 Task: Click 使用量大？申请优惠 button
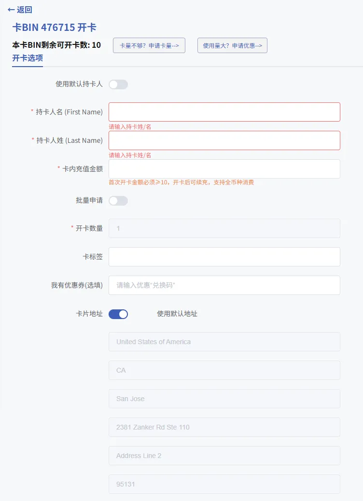point(232,45)
